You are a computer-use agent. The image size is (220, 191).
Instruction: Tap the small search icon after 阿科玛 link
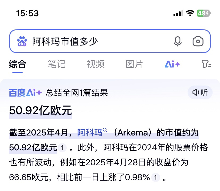(105, 130)
